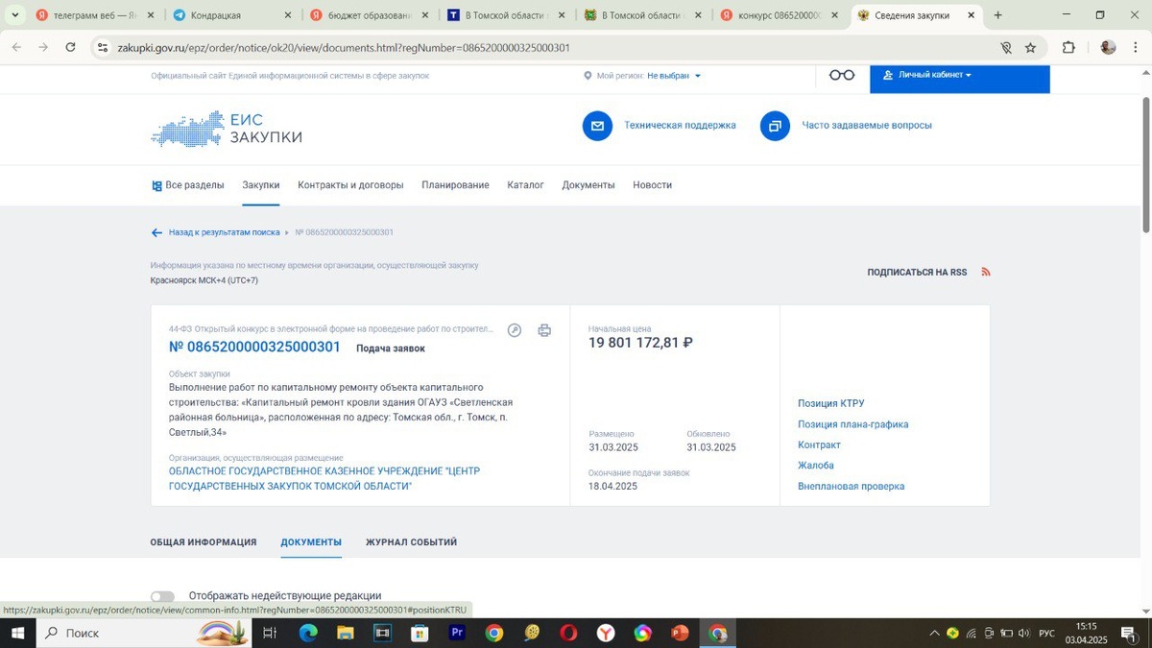Launch Adobe Premiere Pro from taskbar
The image size is (1152, 648).
(457, 633)
